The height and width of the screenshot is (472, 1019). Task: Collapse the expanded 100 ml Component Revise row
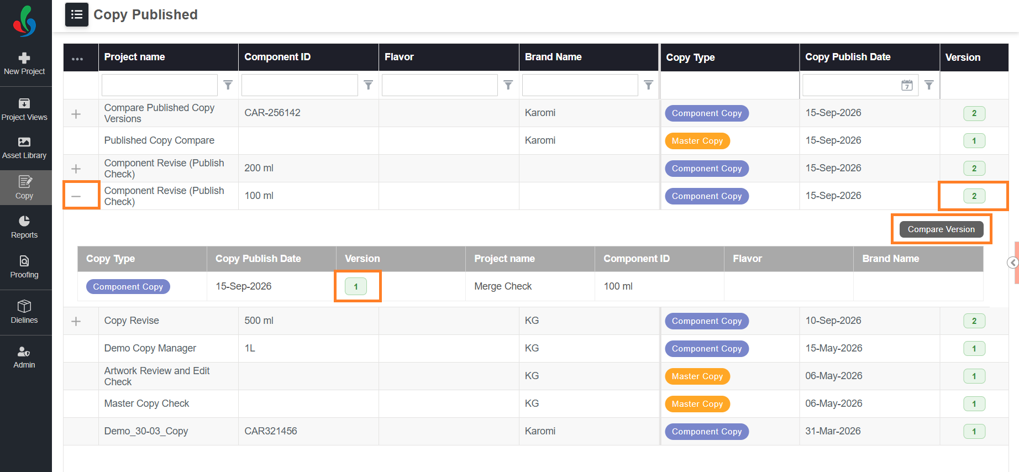click(x=76, y=196)
